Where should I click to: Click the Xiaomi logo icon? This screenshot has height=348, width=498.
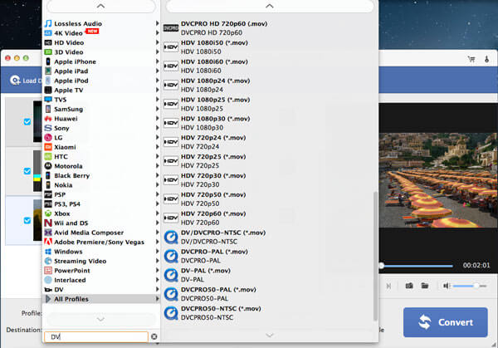click(x=48, y=147)
